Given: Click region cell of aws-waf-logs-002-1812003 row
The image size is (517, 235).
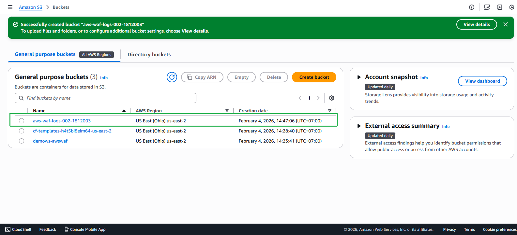Looking at the screenshot, I should pyautogui.click(x=161, y=121).
